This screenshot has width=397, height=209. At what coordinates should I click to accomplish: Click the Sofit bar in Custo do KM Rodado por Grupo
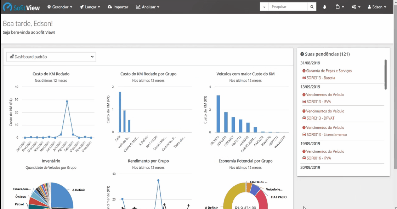click(120, 112)
